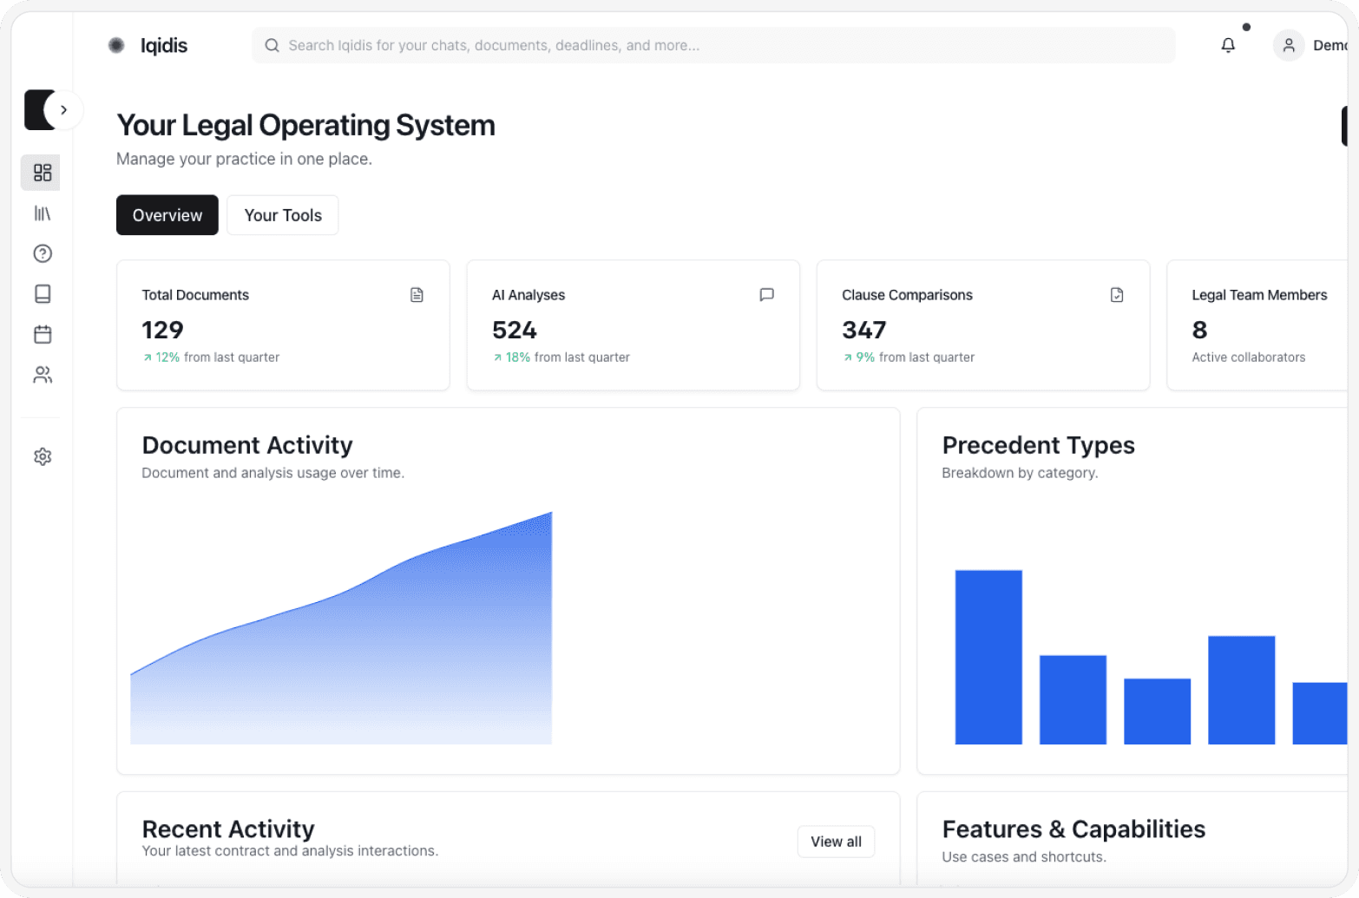
Task: Select the AI Analyses count 524
Action: point(515,330)
